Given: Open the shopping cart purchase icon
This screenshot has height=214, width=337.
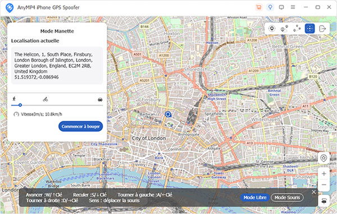Looking at the screenshot, I should click(x=259, y=7).
